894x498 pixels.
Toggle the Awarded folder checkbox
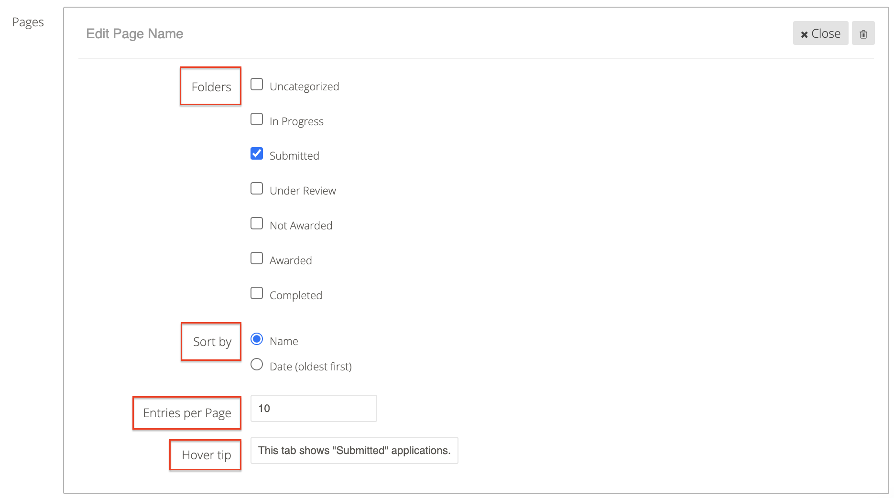(257, 258)
